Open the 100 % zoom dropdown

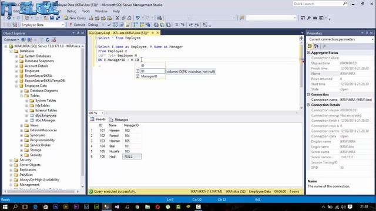103,113
